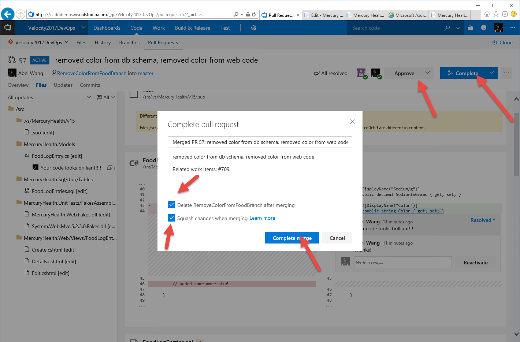Click the Abel Wang author avatar
The image size is (520, 342).
(x=12, y=73)
